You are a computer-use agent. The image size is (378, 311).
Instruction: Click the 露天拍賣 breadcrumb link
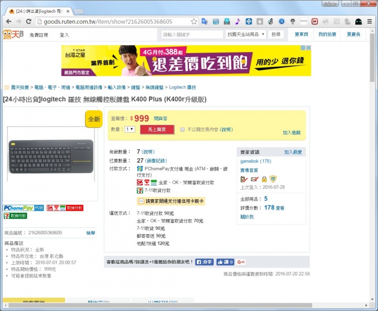pyautogui.click(x=20, y=87)
